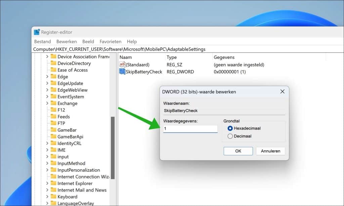Expand the lowercase input key
The image size is (344, 206).
point(47,156)
